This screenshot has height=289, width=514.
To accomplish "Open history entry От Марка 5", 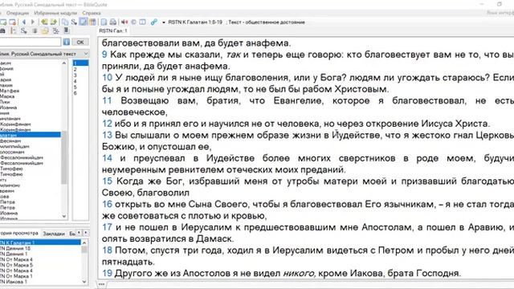I will click(16, 265).
